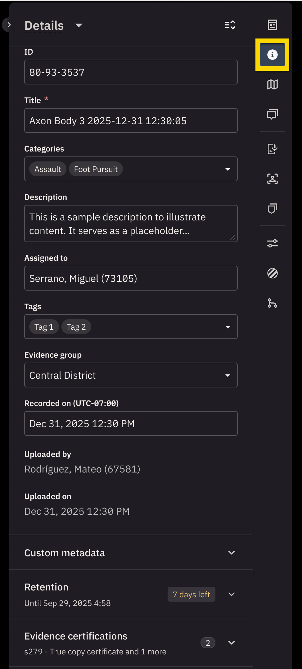Click the collapse sections icon beside Details
Viewport: 302px width, 669px height.
click(230, 25)
